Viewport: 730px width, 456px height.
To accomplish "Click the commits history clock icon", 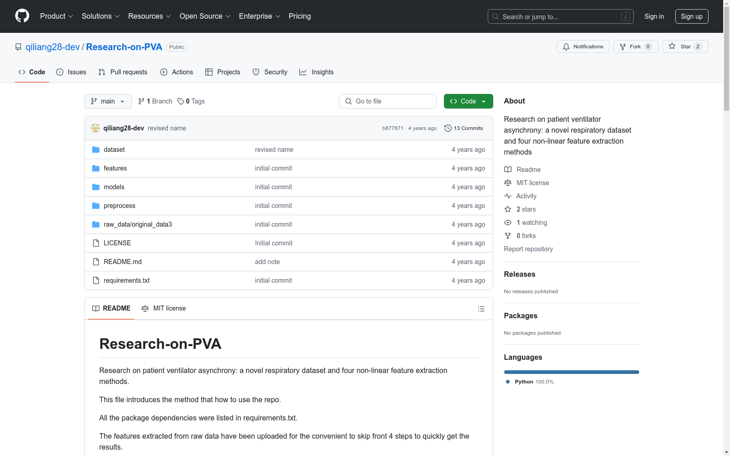I will [448, 128].
